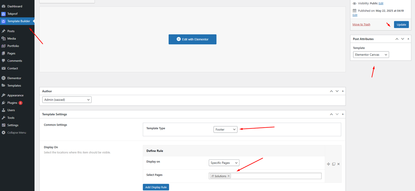The height and width of the screenshot is (191, 415).
Task: Open Plugins from the sidebar
Action: 12,103
